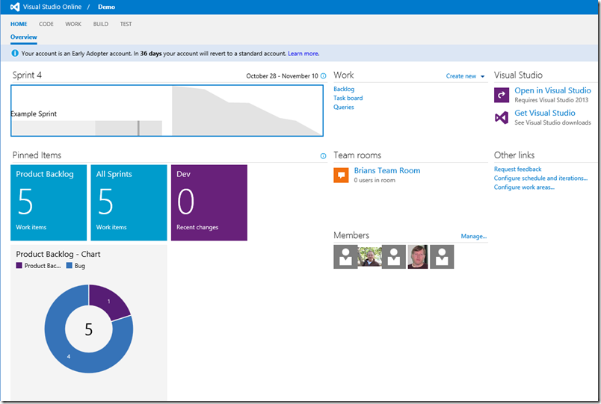The width and height of the screenshot is (601, 404).
Task: Click the Manage... members link
Action: [x=474, y=236]
